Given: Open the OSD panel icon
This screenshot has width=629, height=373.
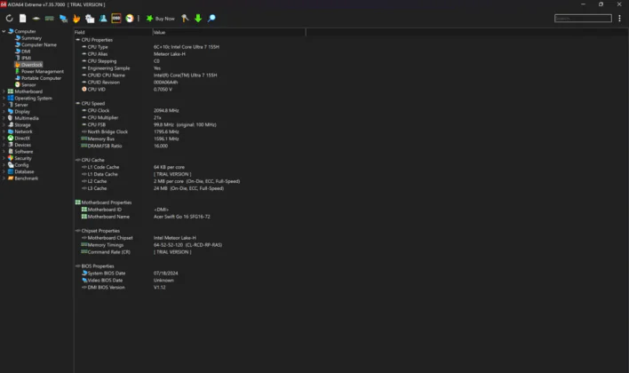Looking at the screenshot, I should (x=116, y=19).
